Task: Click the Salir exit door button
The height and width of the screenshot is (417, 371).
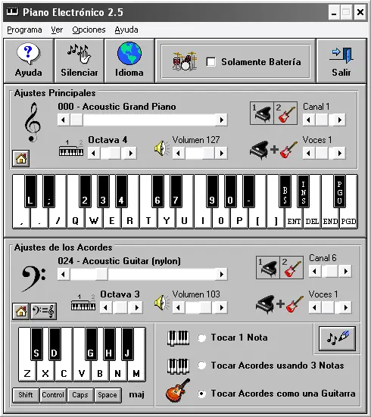Action: pos(341,61)
